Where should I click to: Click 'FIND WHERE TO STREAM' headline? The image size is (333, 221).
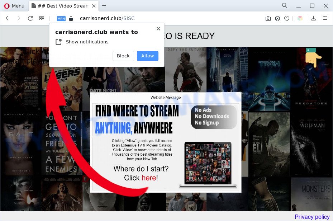[x=137, y=111]
